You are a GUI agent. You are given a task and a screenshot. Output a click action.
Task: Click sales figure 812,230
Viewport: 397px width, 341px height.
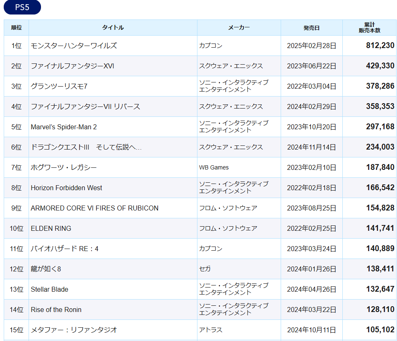[380, 45]
